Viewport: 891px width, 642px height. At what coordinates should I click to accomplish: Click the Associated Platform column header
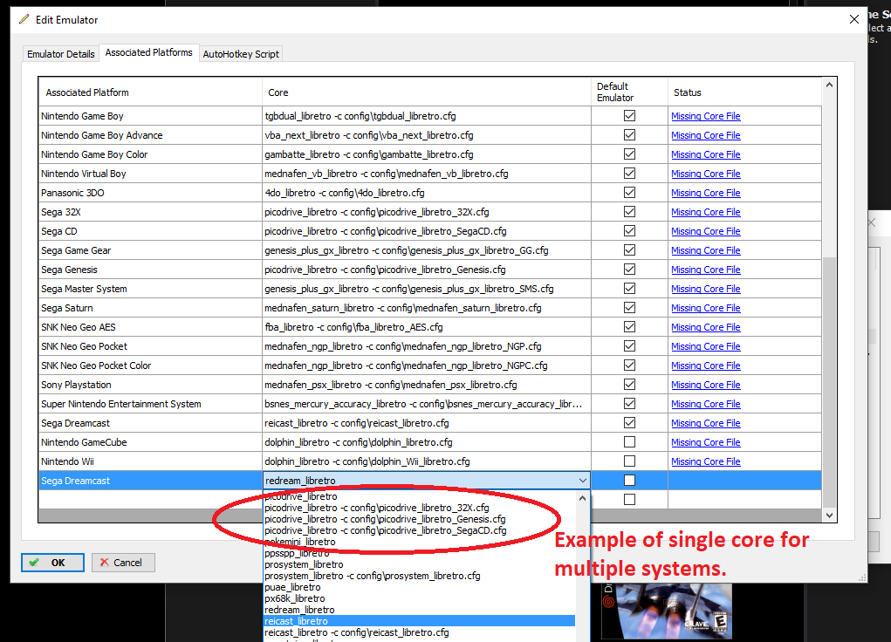coord(151,92)
